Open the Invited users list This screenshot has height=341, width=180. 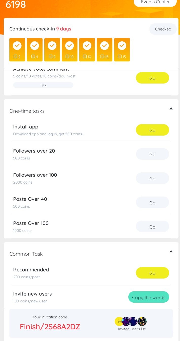[x=132, y=329]
